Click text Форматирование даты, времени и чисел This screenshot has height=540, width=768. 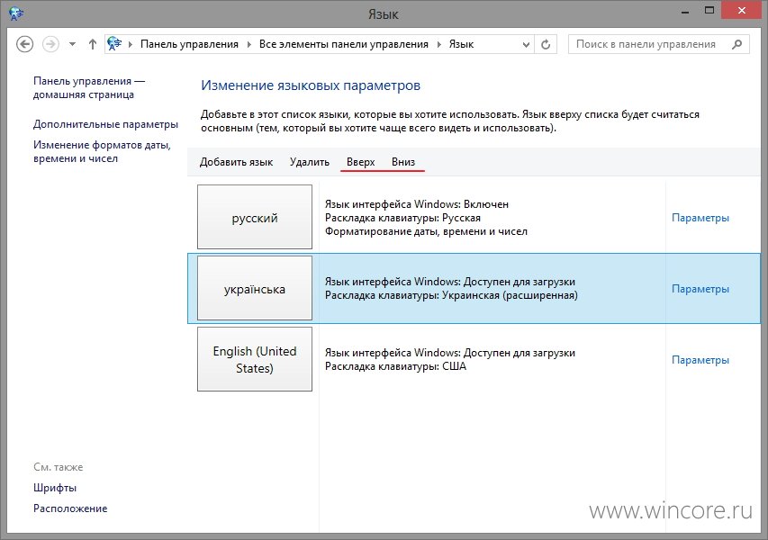coord(426,231)
